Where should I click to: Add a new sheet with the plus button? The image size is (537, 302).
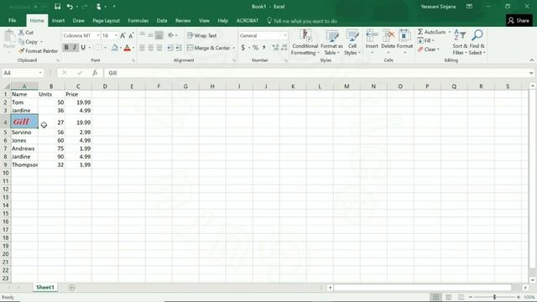coord(71,288)
